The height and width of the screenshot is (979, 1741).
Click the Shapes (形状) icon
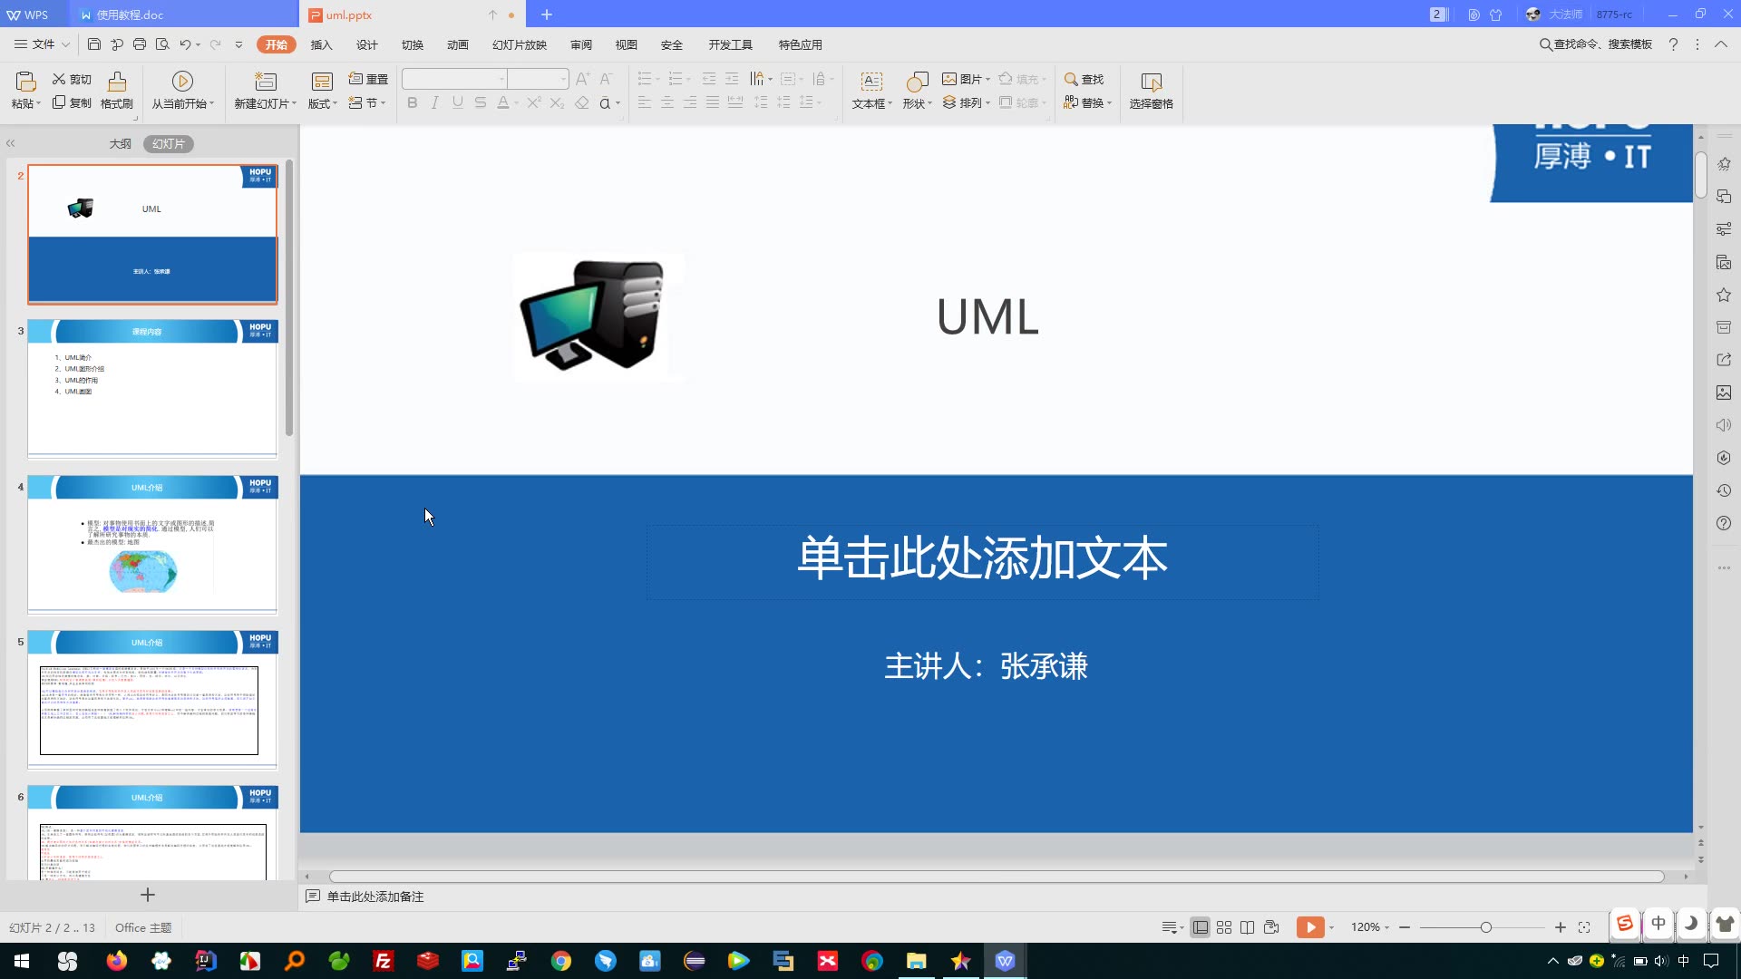pyautogui.click(x=917, y=82)
